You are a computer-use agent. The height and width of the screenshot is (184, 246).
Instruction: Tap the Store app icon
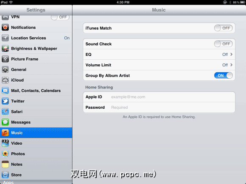pyautogui.click(x=5, y=175)
